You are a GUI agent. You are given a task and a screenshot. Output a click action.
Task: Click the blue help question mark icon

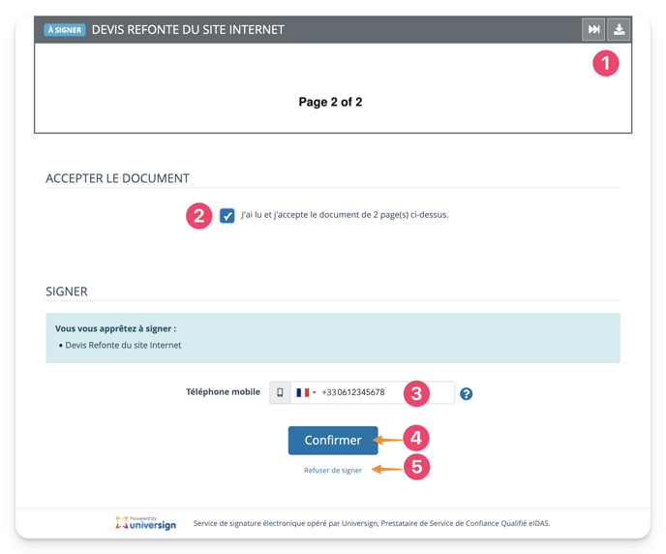pyautogui.click(x=467, y=393)
